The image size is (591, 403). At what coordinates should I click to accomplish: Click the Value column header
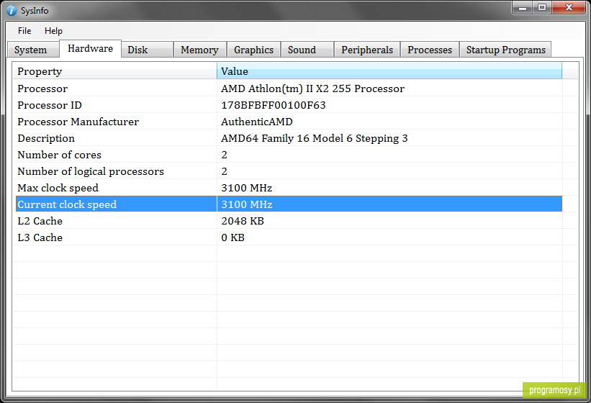coord(389,71)
